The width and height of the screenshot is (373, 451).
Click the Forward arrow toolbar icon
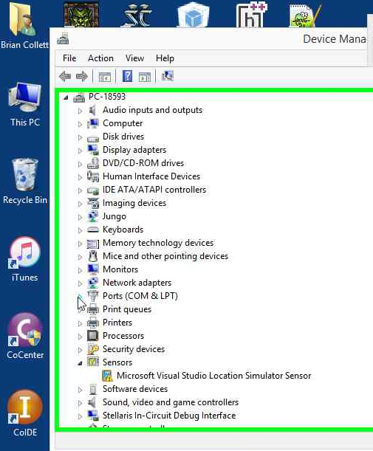click(x=82, y=77)
